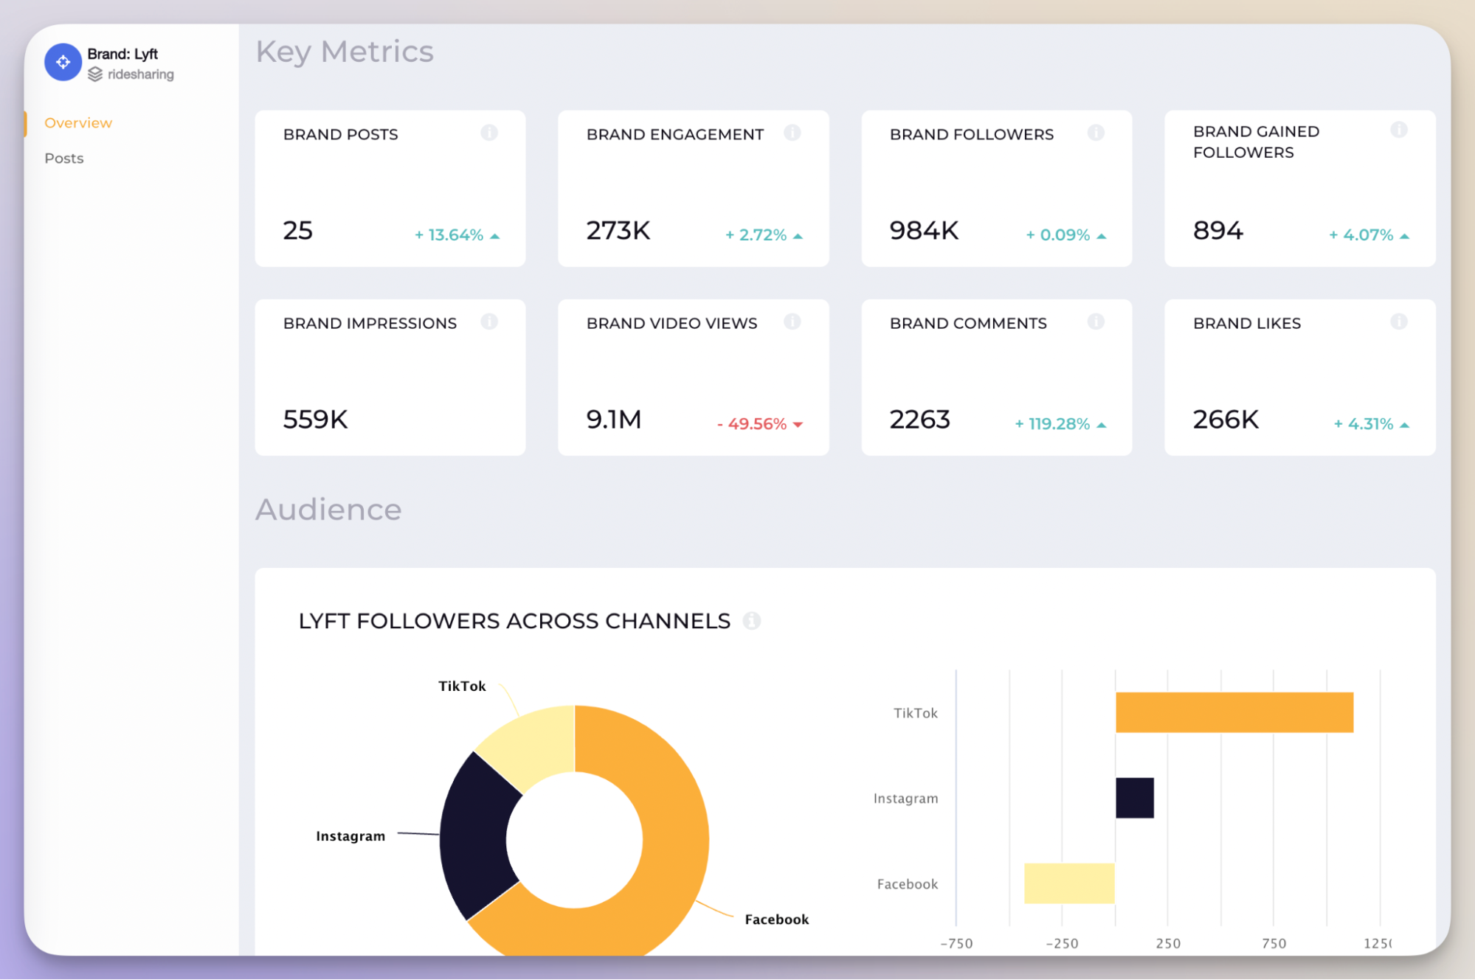The width and height of the screenshot is (1475, 980).
Task: Click the yellow Facebook bar in chart
Action: click(x=1069, y=883)
